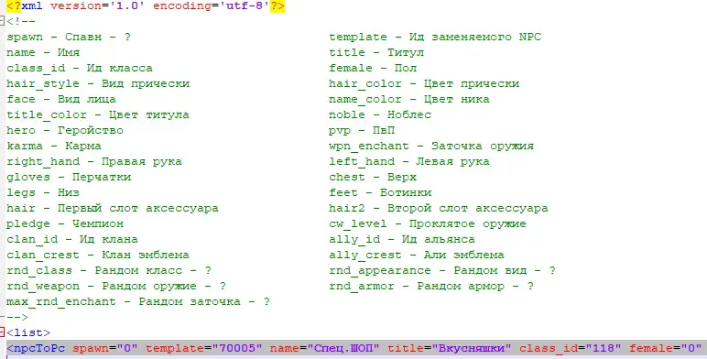Click 'hair - Первый слот аксессуара' line
Screen dimensions: 707x359
pyautogui.click(x=113, y=209)
